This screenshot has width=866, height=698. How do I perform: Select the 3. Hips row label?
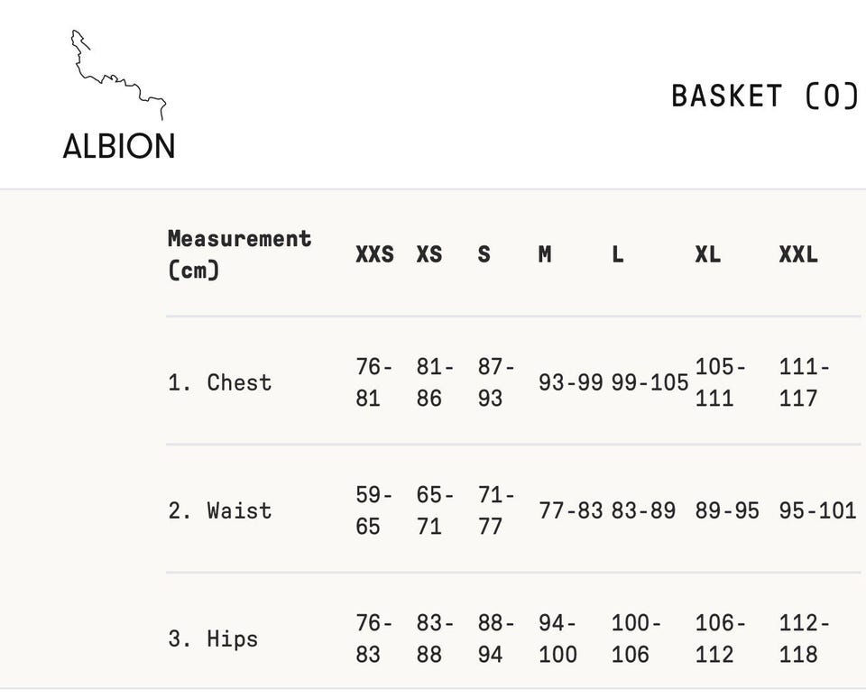[213, 638]
